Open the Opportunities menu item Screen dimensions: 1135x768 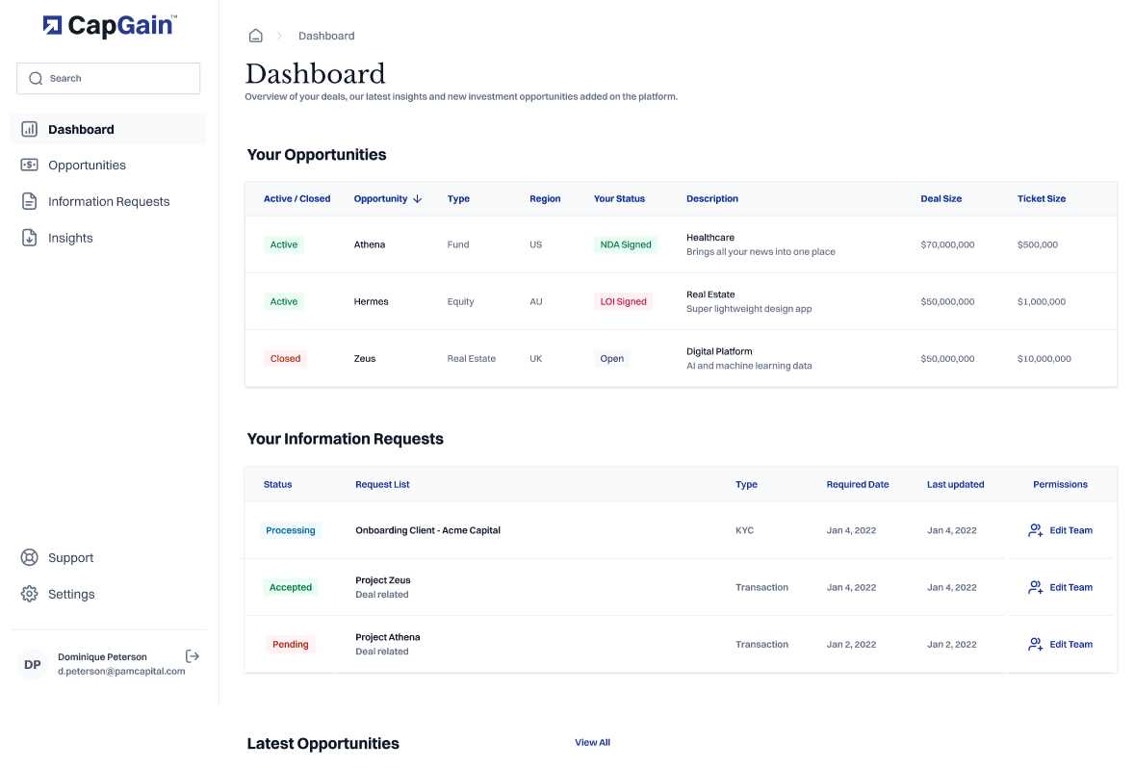[x=87, y=166]
